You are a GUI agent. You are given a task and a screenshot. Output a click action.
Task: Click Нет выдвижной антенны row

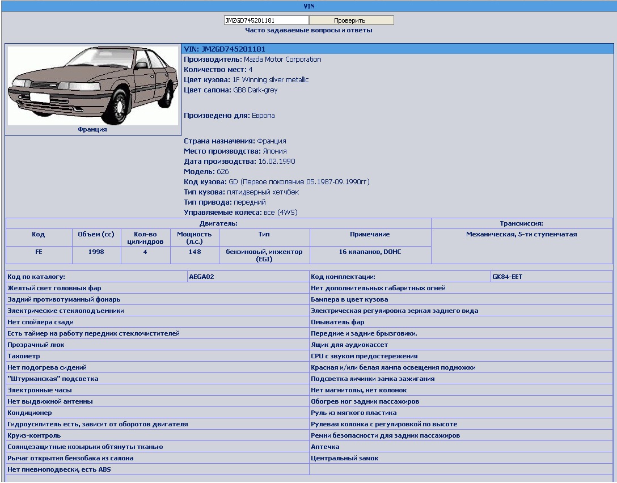click(158, 402)
